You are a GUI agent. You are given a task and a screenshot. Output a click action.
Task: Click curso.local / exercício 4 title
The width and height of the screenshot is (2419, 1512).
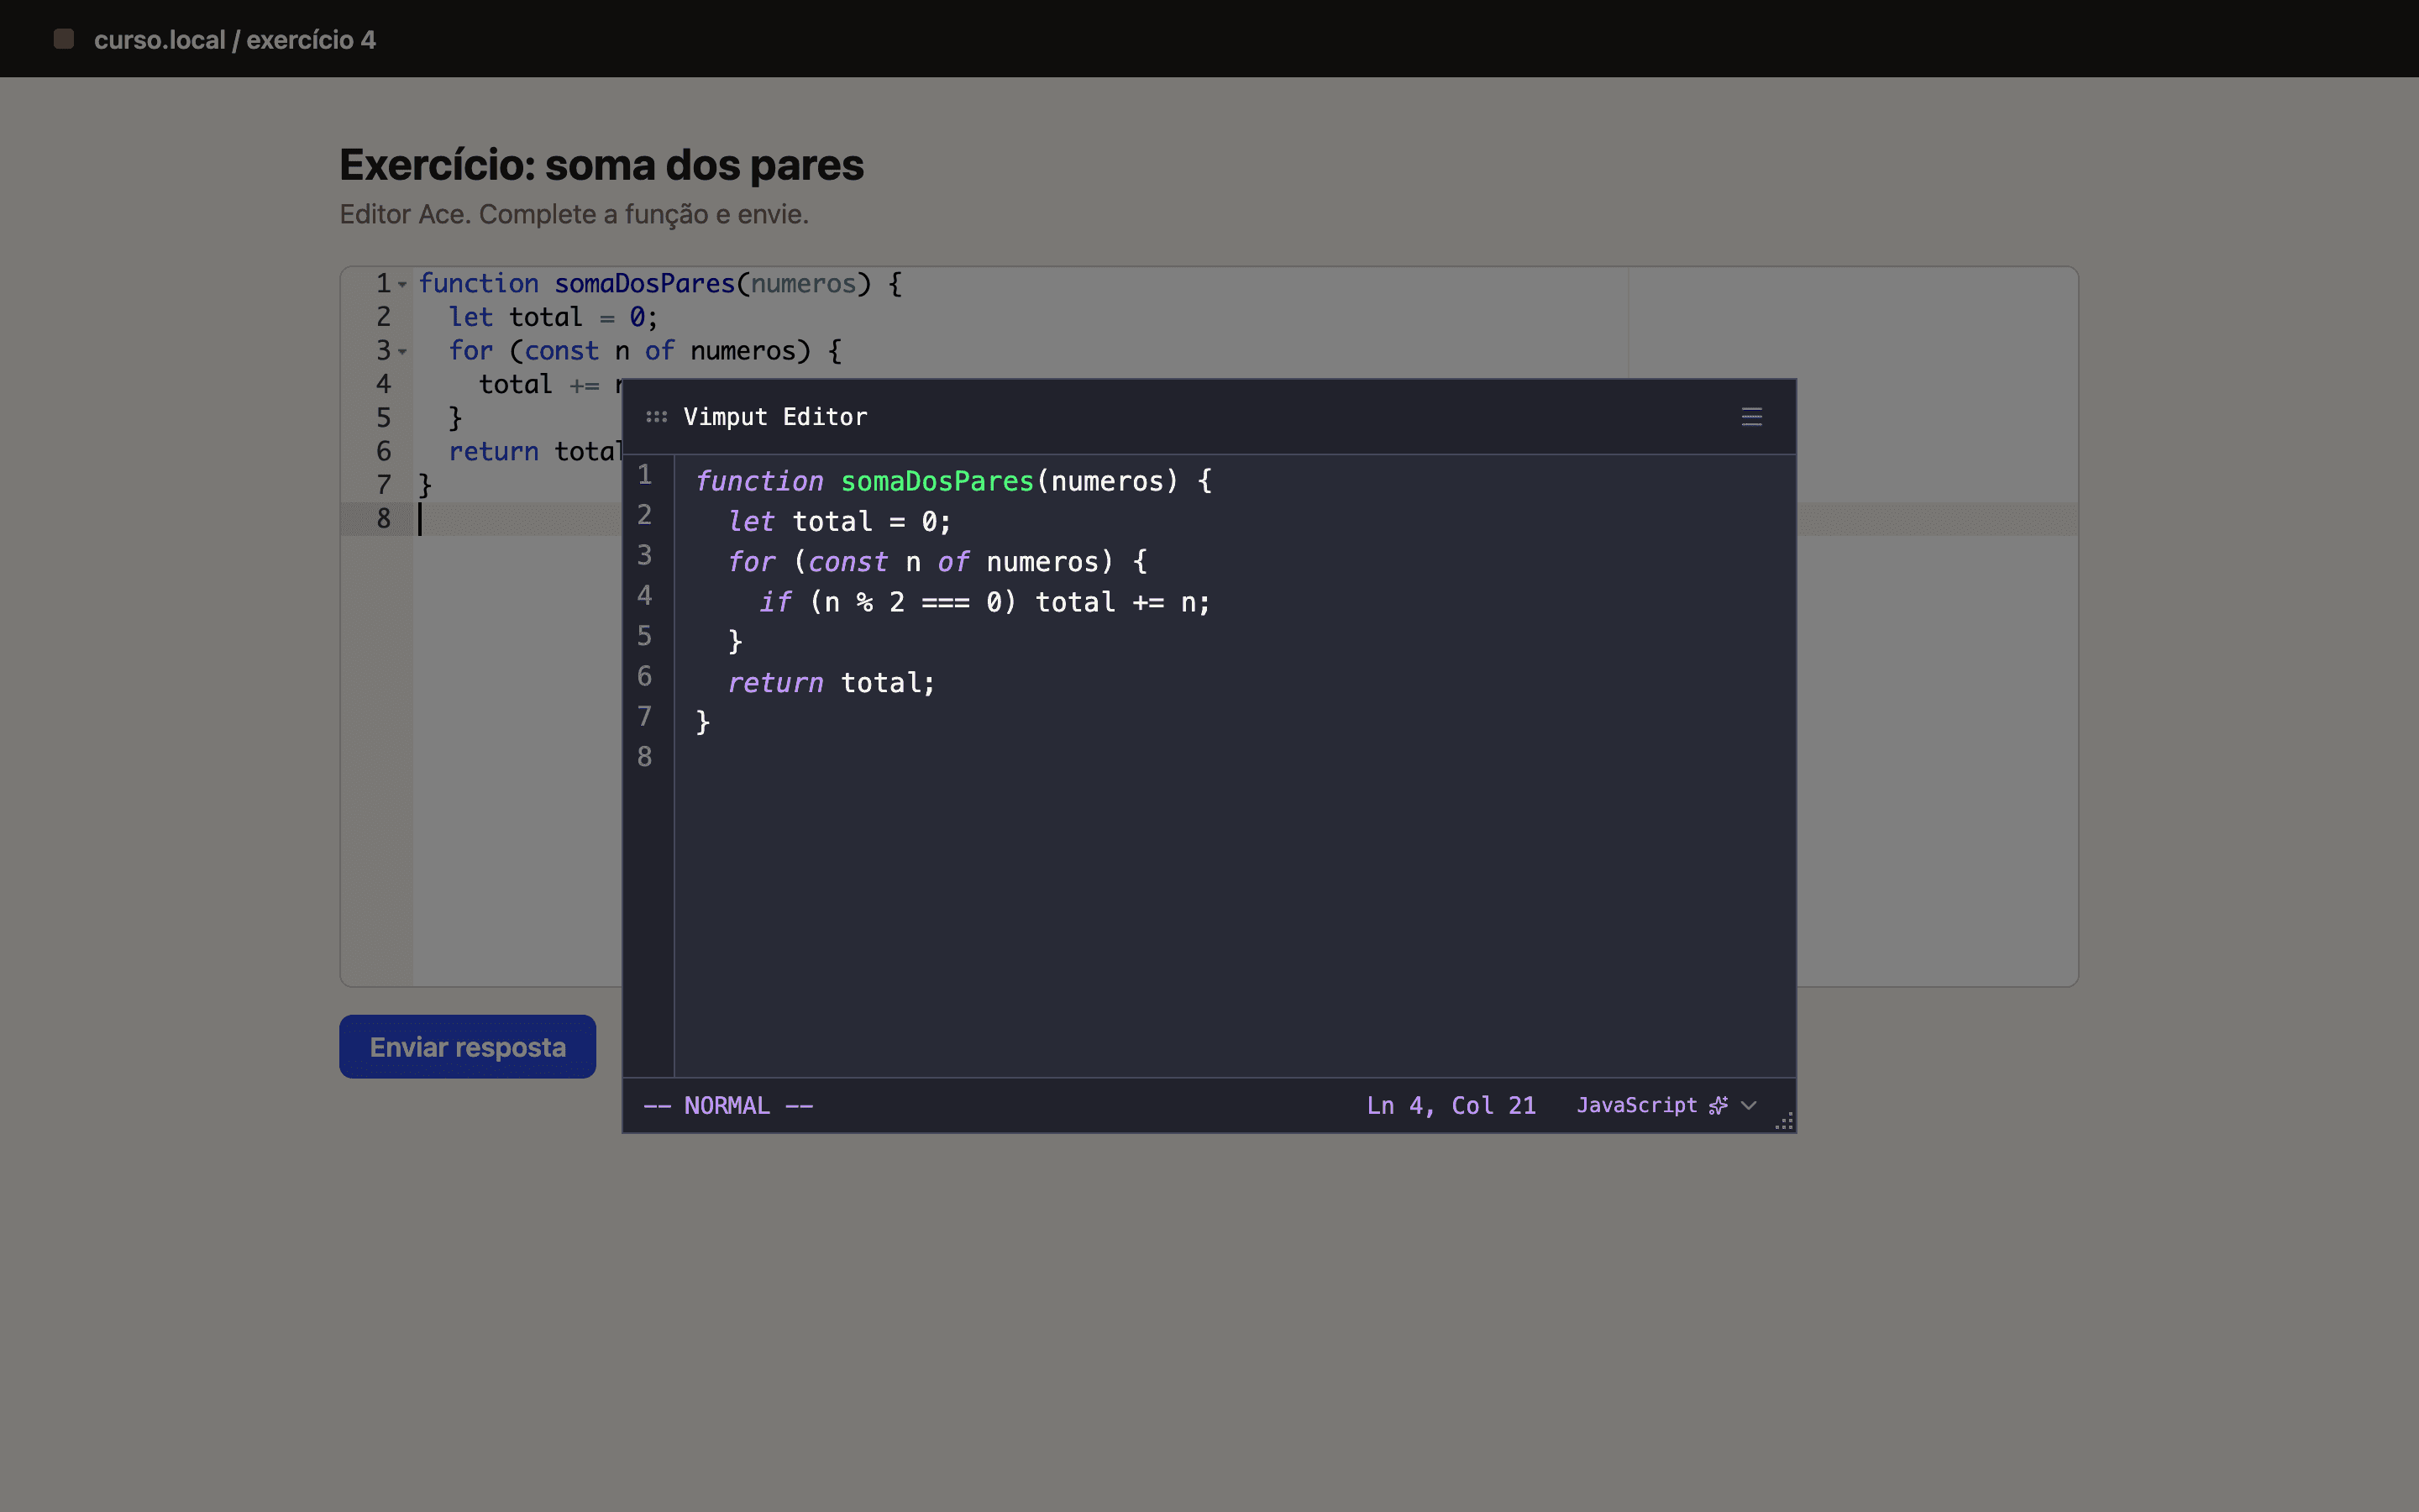pyautogui.click(x=235, y=40)
